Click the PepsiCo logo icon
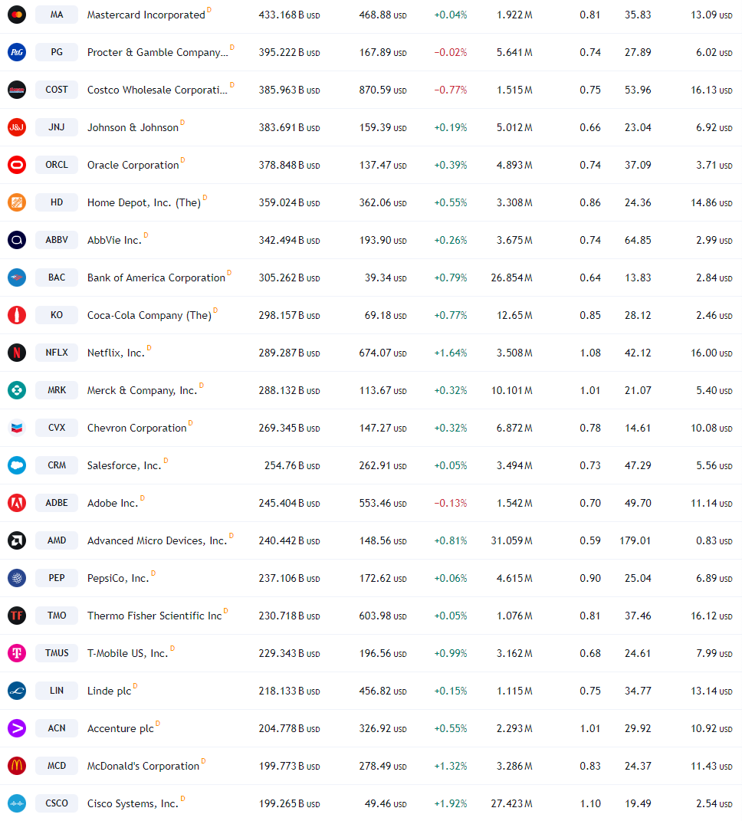 pyautogui.click(x=17, y=578)
